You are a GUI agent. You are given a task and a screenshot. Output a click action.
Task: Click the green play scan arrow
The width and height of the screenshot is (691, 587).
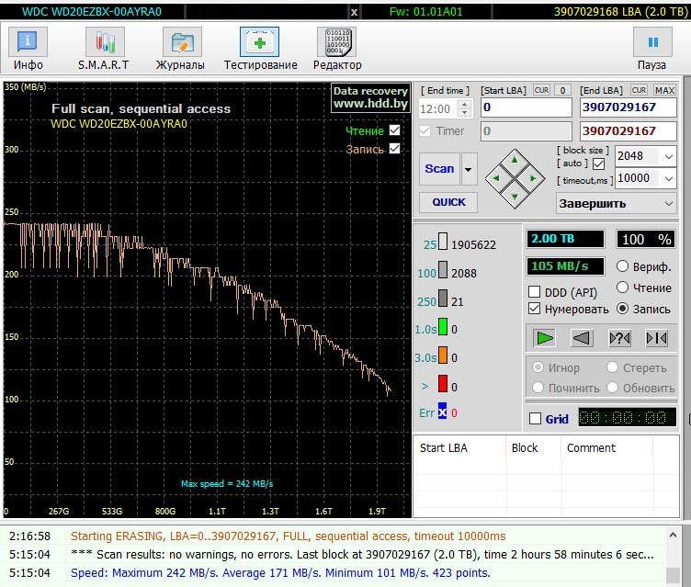pyautogui.click(x=545, y=338)
